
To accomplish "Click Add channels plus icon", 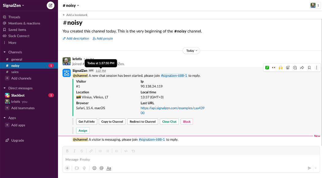I will [7, 78].
